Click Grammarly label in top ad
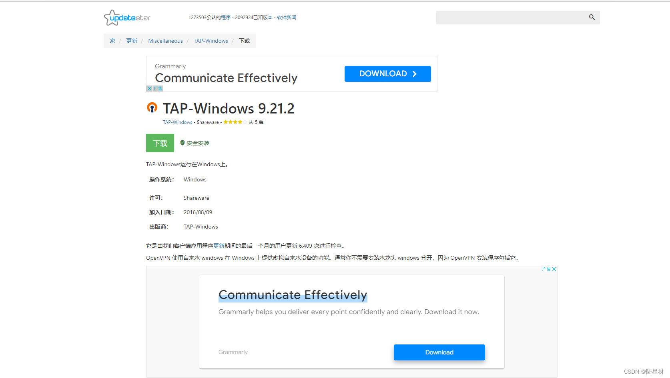This screenshot has height=378, width=670. pos(170,66)
